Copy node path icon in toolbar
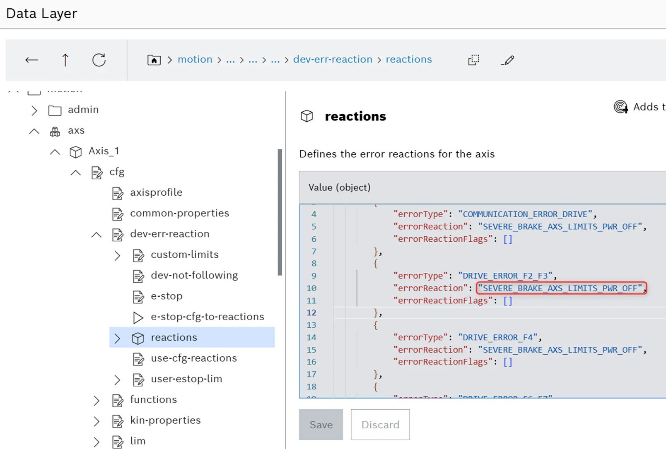The image size is (666, 449). point(473,60)
